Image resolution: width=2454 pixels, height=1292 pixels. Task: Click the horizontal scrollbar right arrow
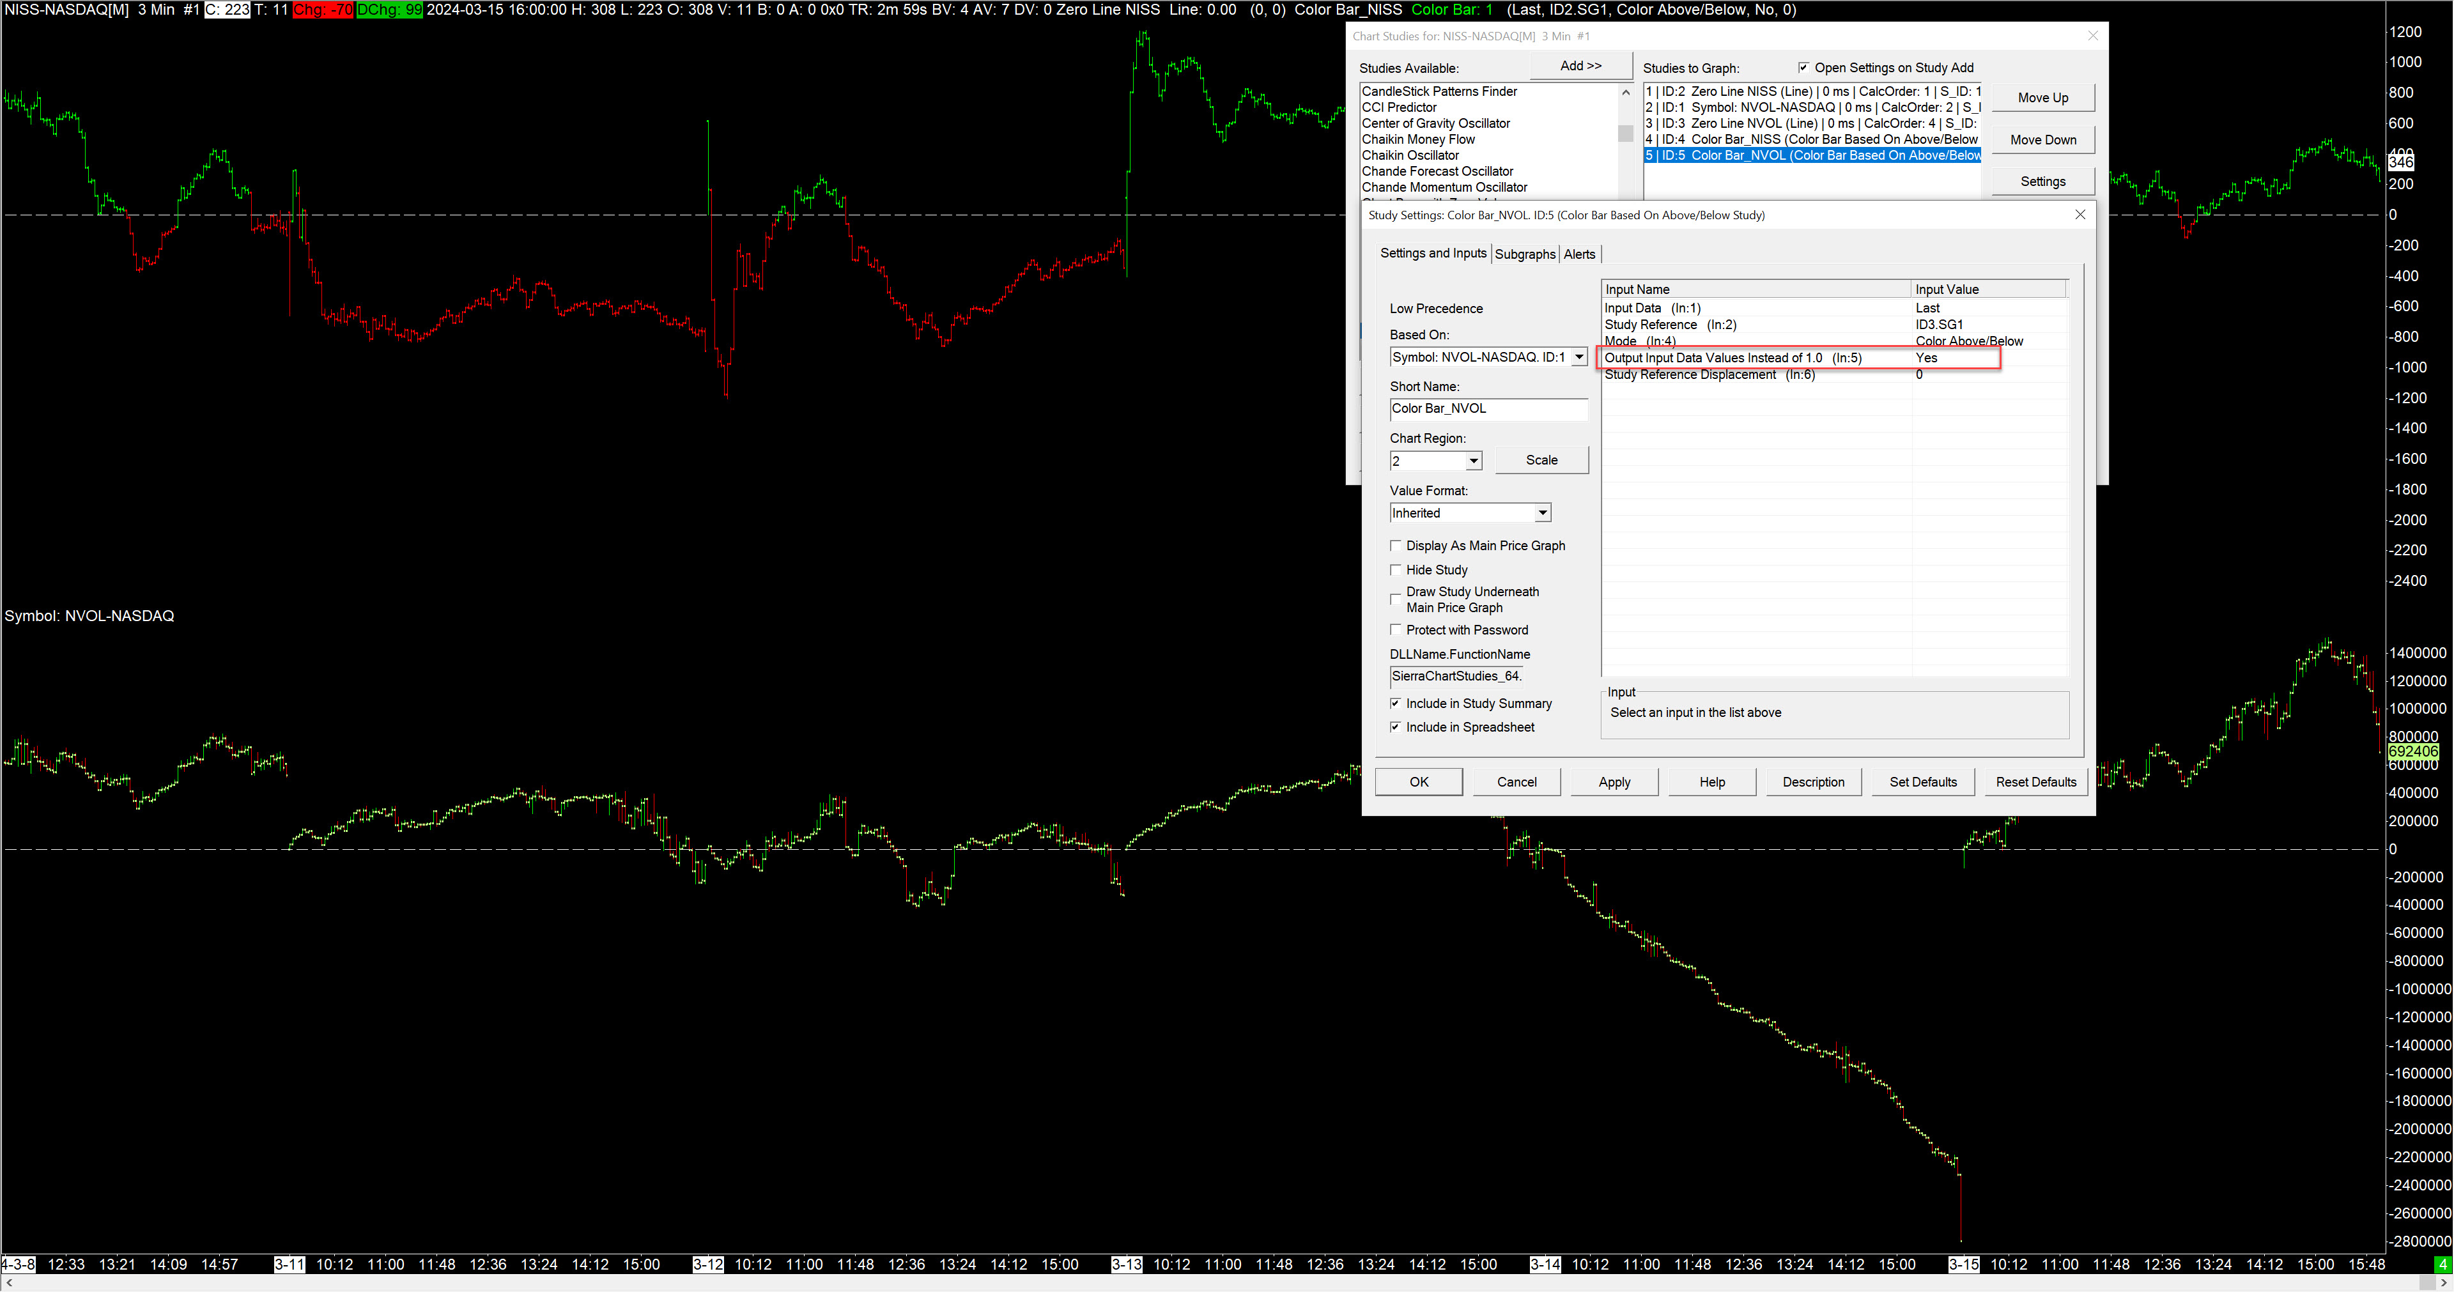click(2446, 1284)
